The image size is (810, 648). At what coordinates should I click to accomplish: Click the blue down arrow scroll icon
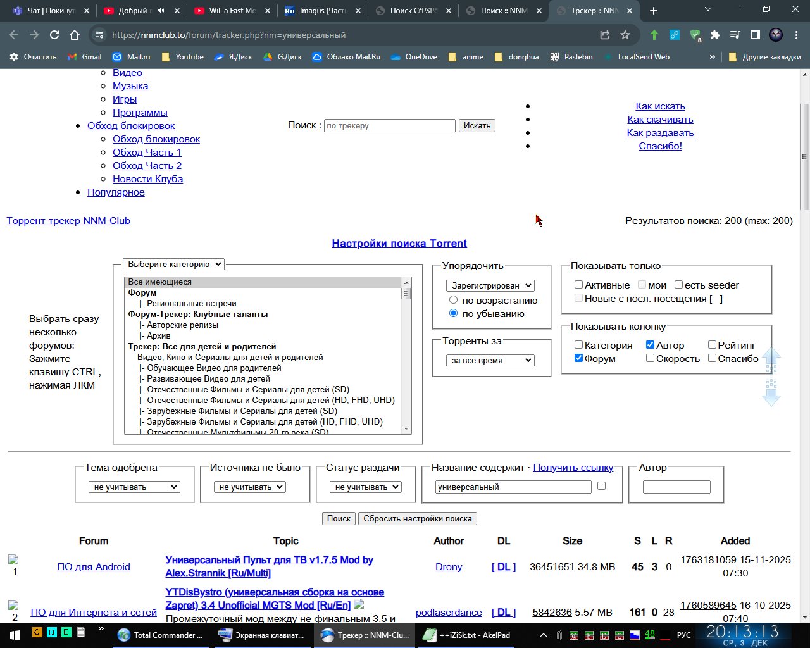pyautogui.click(x=771, y=394)
